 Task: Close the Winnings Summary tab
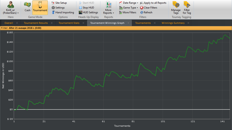coord(188,23)
